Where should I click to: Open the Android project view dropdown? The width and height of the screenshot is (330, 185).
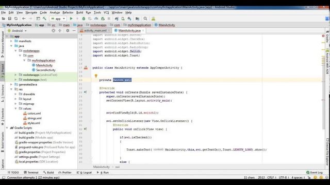pos(17,31)
